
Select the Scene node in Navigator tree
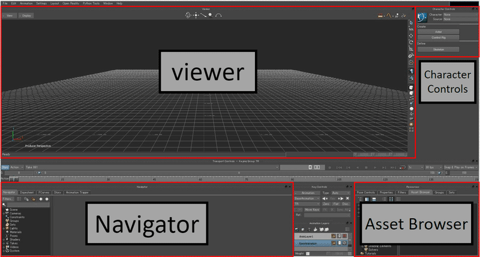coord(13,210)
